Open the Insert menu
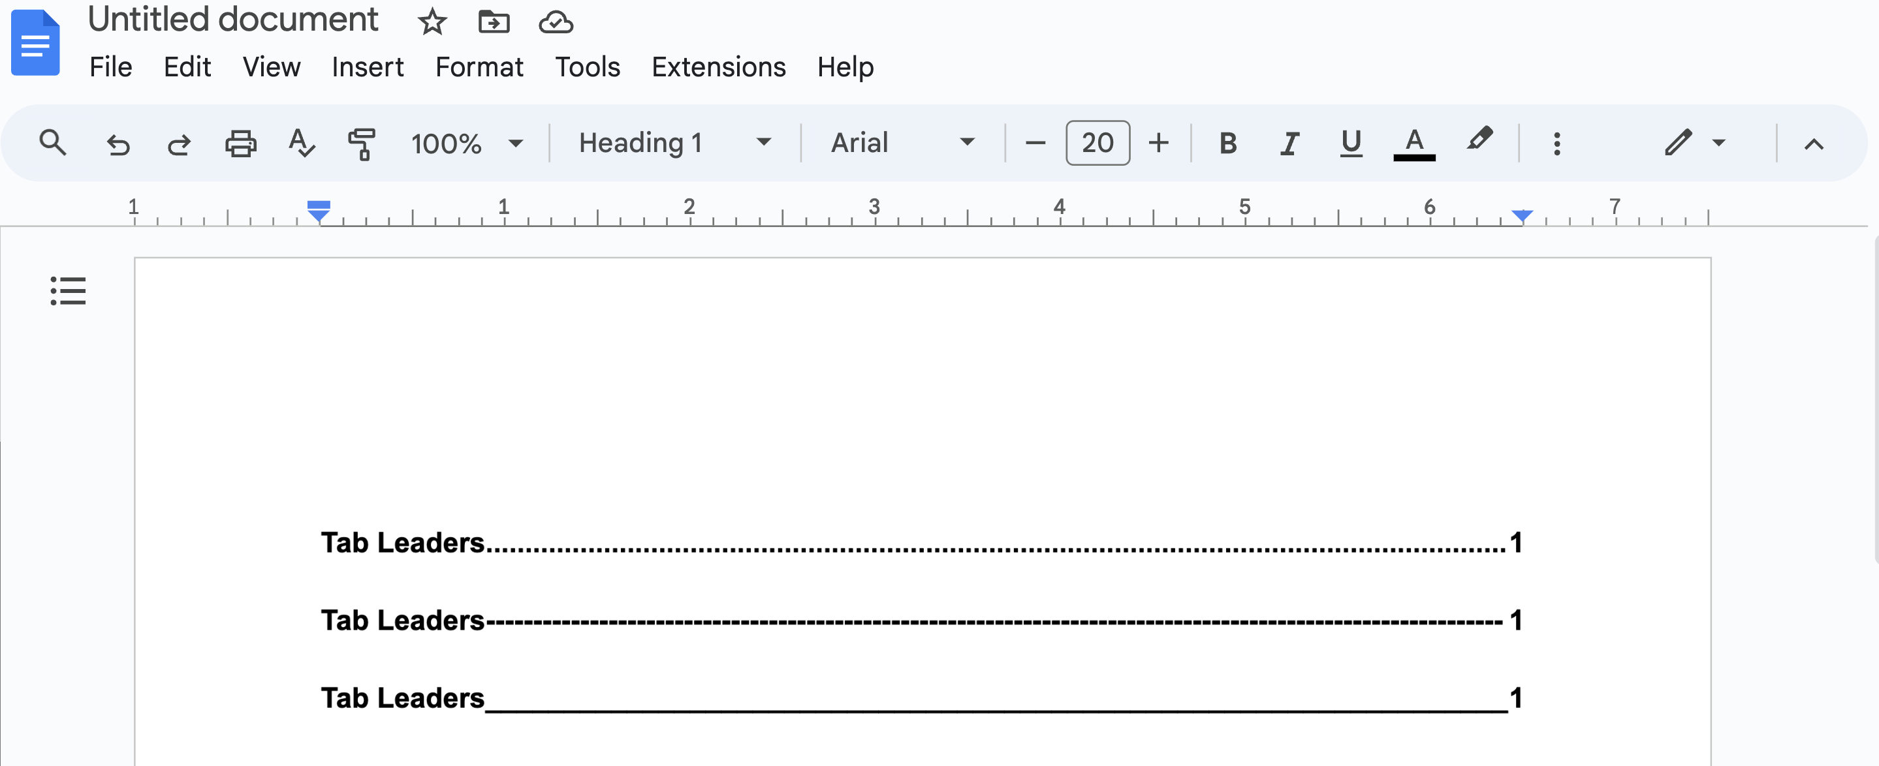 pos(368,66)
